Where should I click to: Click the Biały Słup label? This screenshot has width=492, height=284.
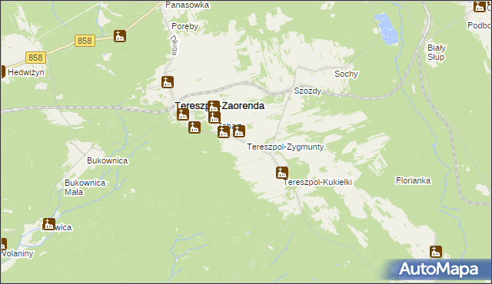coord(437,53)
